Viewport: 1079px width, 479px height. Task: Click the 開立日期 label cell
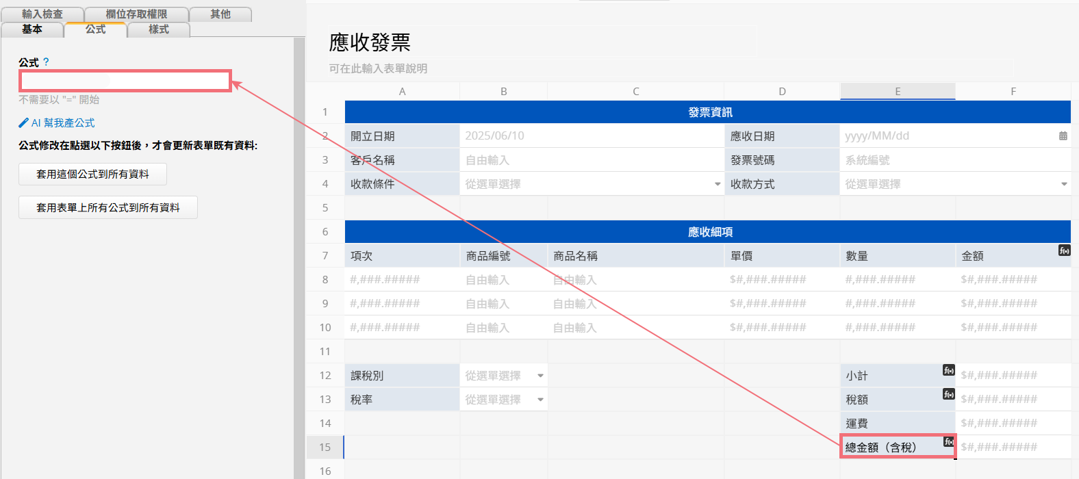402,136
